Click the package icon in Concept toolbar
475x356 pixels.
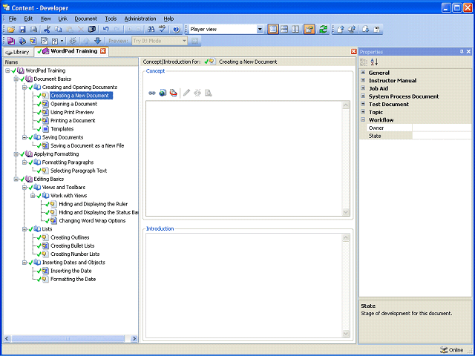[173, 93]
